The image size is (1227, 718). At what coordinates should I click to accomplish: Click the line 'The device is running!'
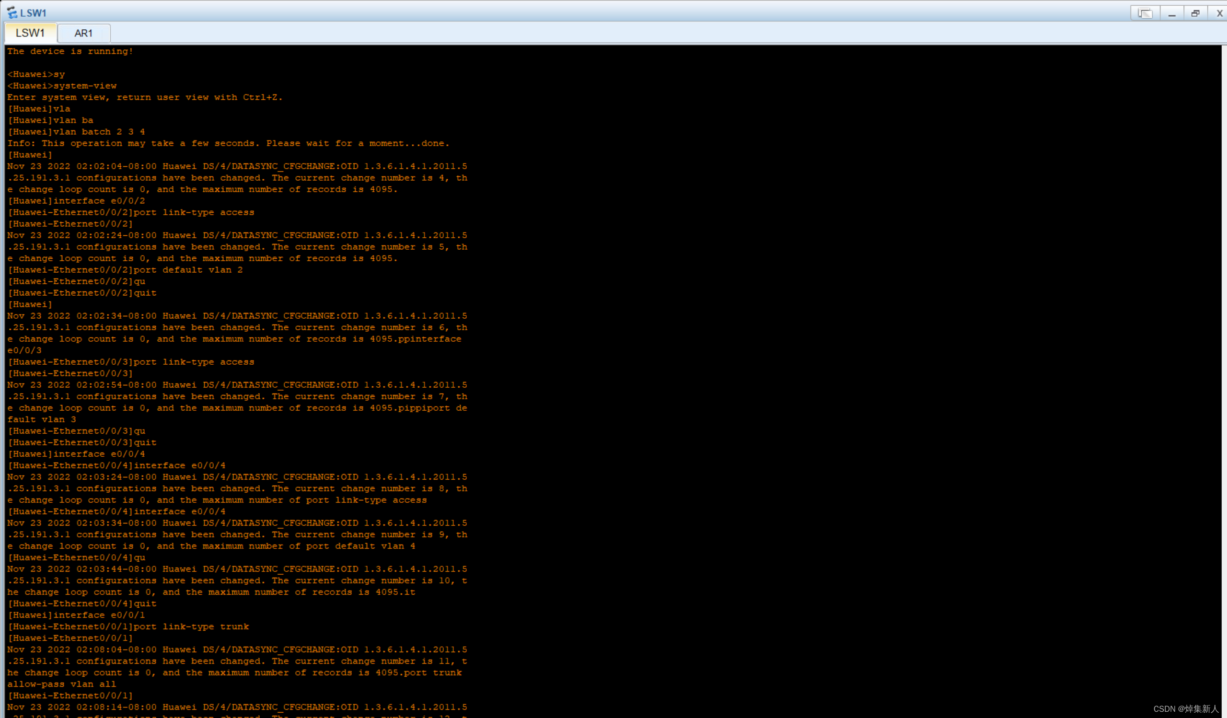click(70, 51)
